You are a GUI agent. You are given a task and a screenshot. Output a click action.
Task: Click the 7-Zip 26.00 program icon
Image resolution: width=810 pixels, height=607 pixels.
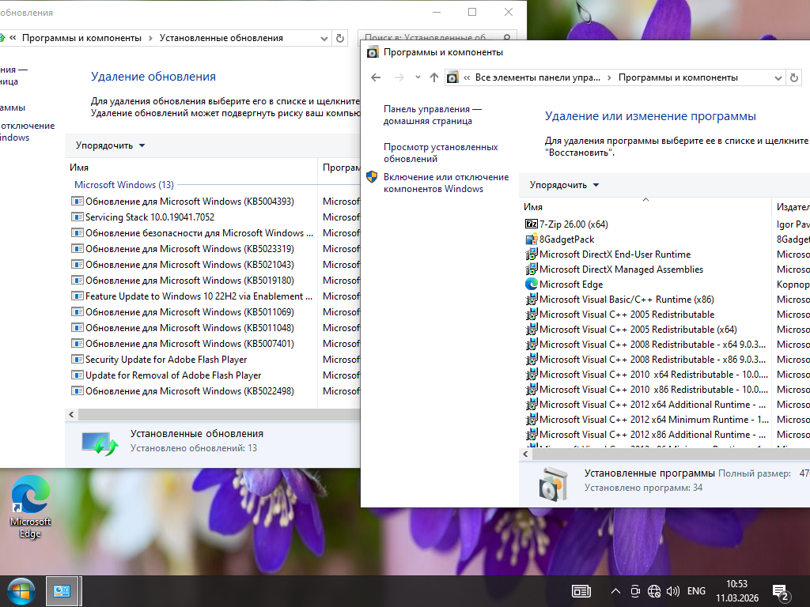point(532,224)
